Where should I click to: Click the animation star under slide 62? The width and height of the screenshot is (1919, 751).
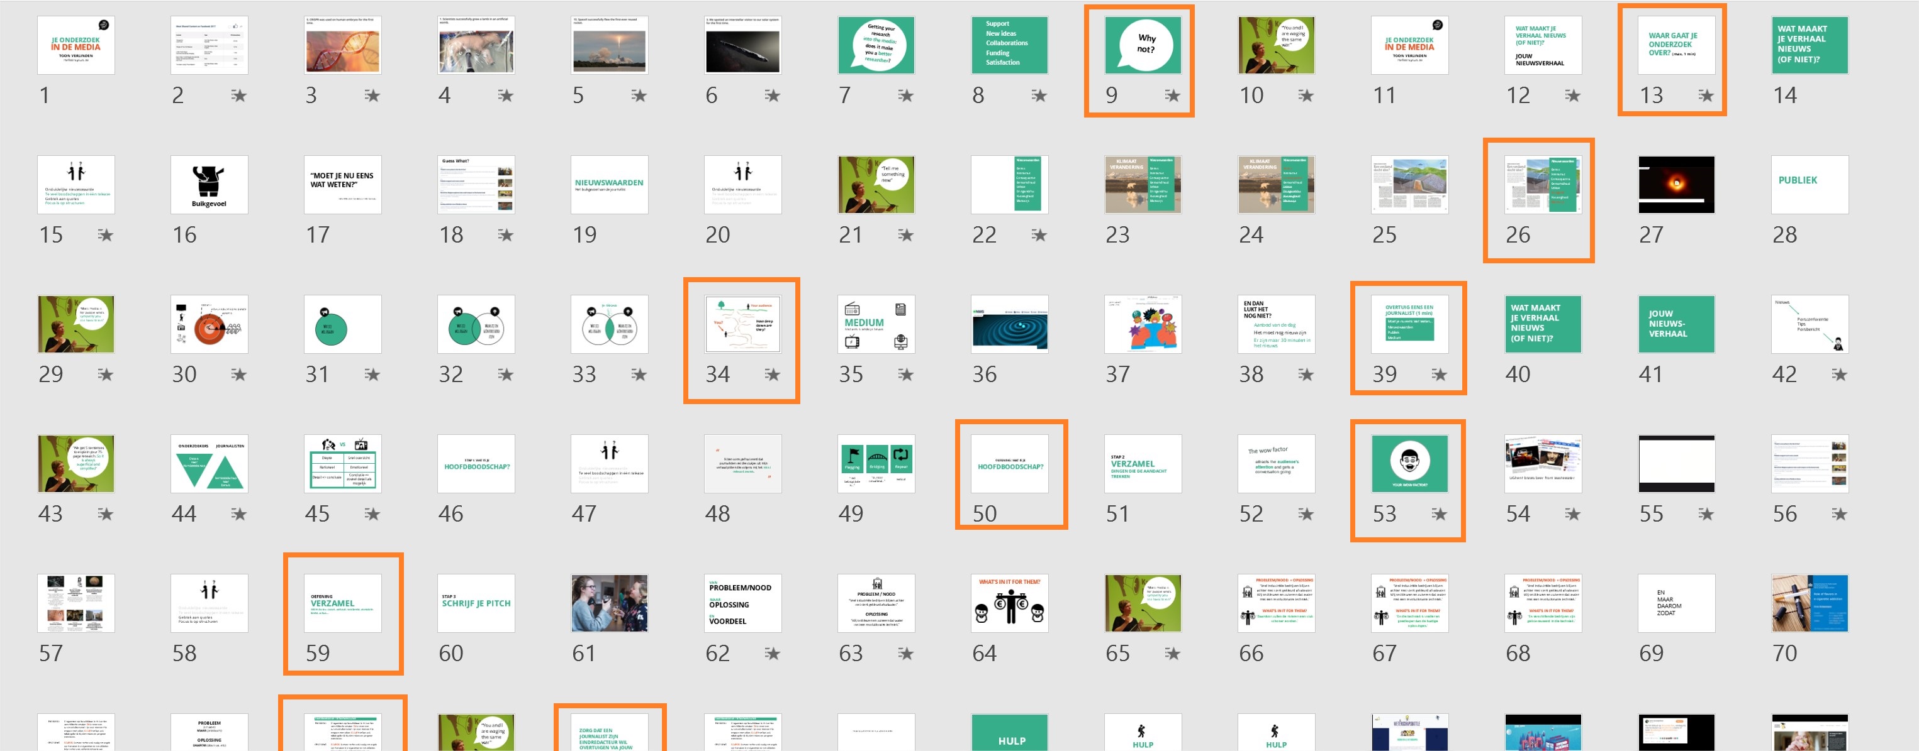(772, 654)
